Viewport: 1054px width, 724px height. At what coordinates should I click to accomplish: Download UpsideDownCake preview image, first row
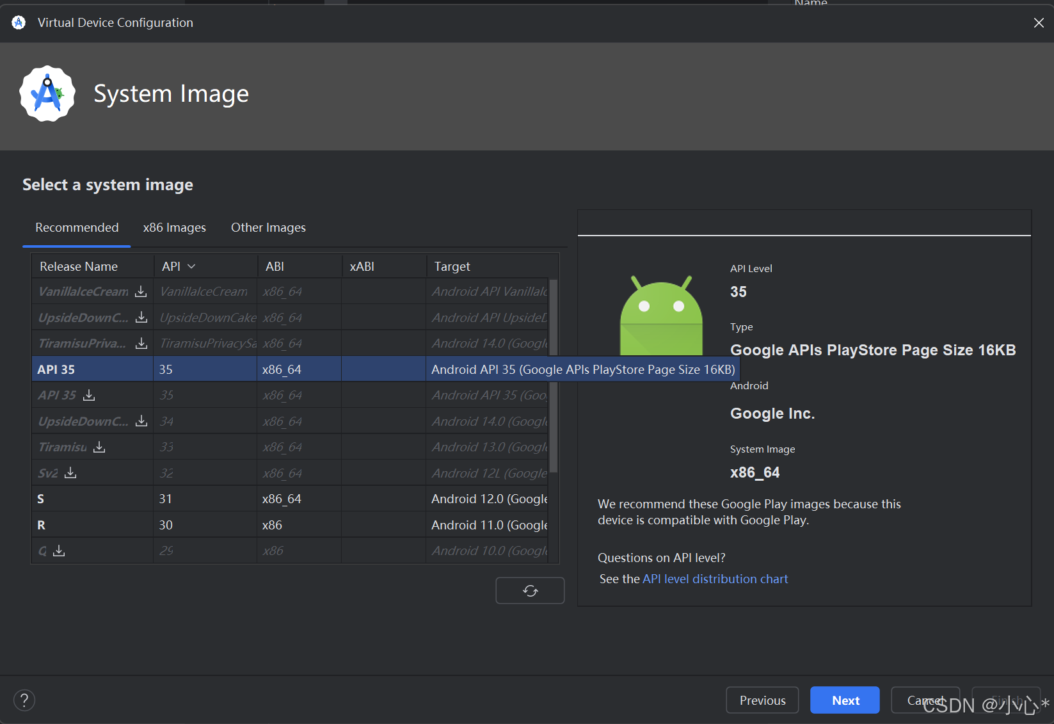(141, 318)
